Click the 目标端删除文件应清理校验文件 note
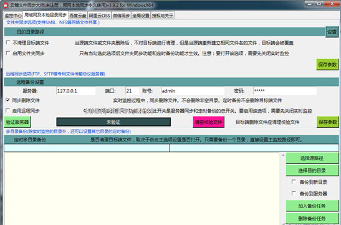This screenshot has width=341, height=225. (x=267, y=122)
